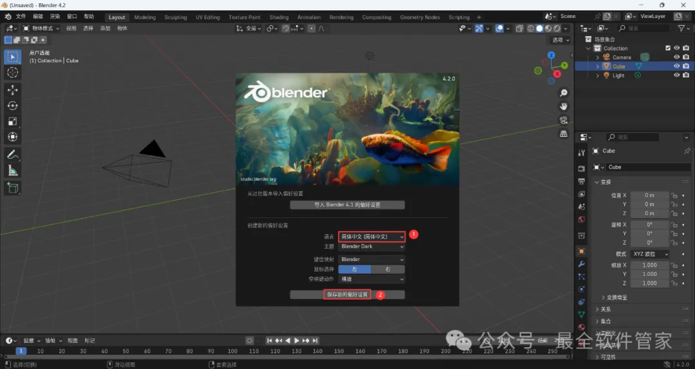695x369 pixels.
Task: Hide the Cube in viewport
Action: [676, 66]
